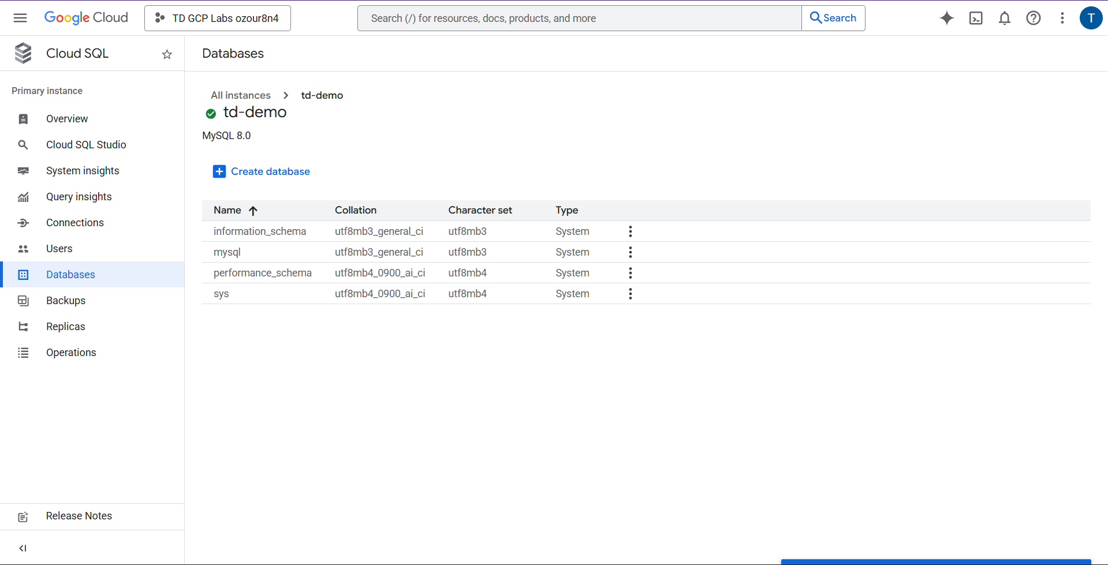Open the help question mark icon

click(x=1033, y=18)
